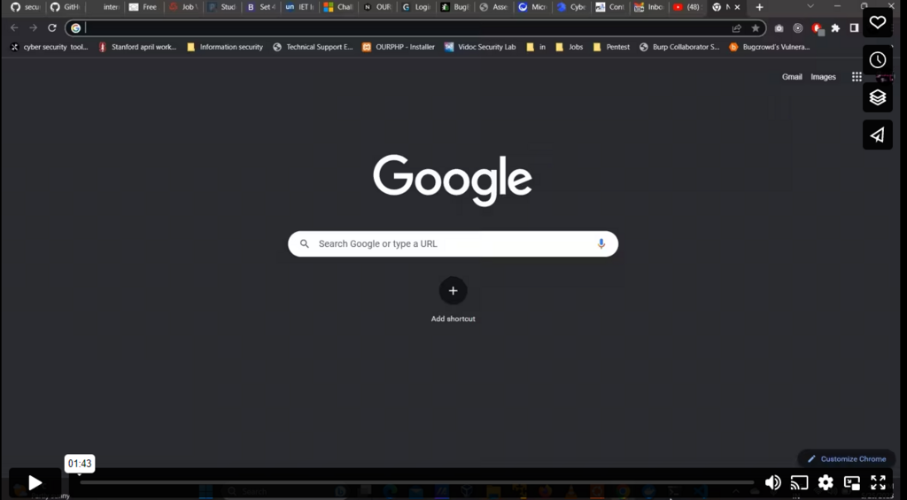Open 'Technical Support E...' bookmark

coord(313,47)
